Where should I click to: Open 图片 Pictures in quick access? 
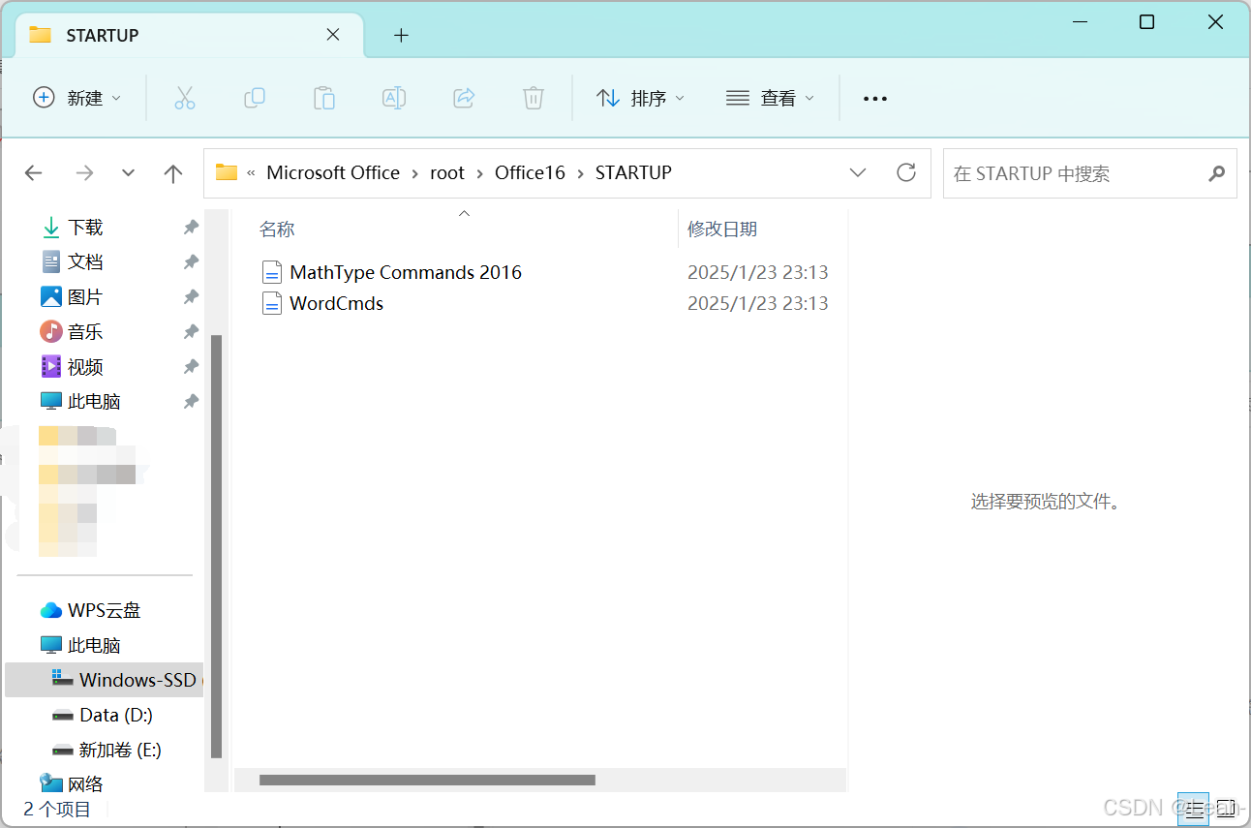point(85,296)
